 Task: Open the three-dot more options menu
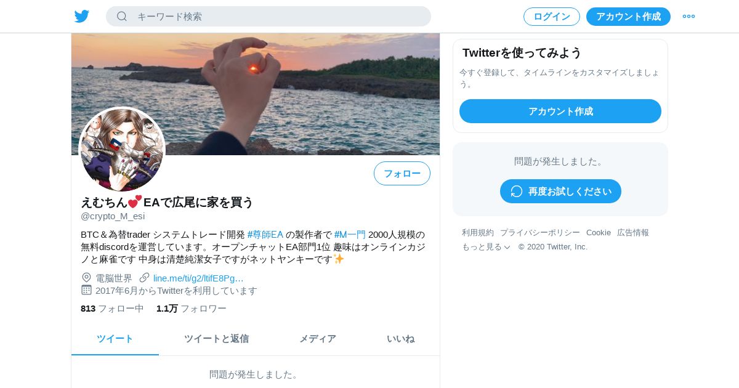pyautogui.click(x=689, y=17)
